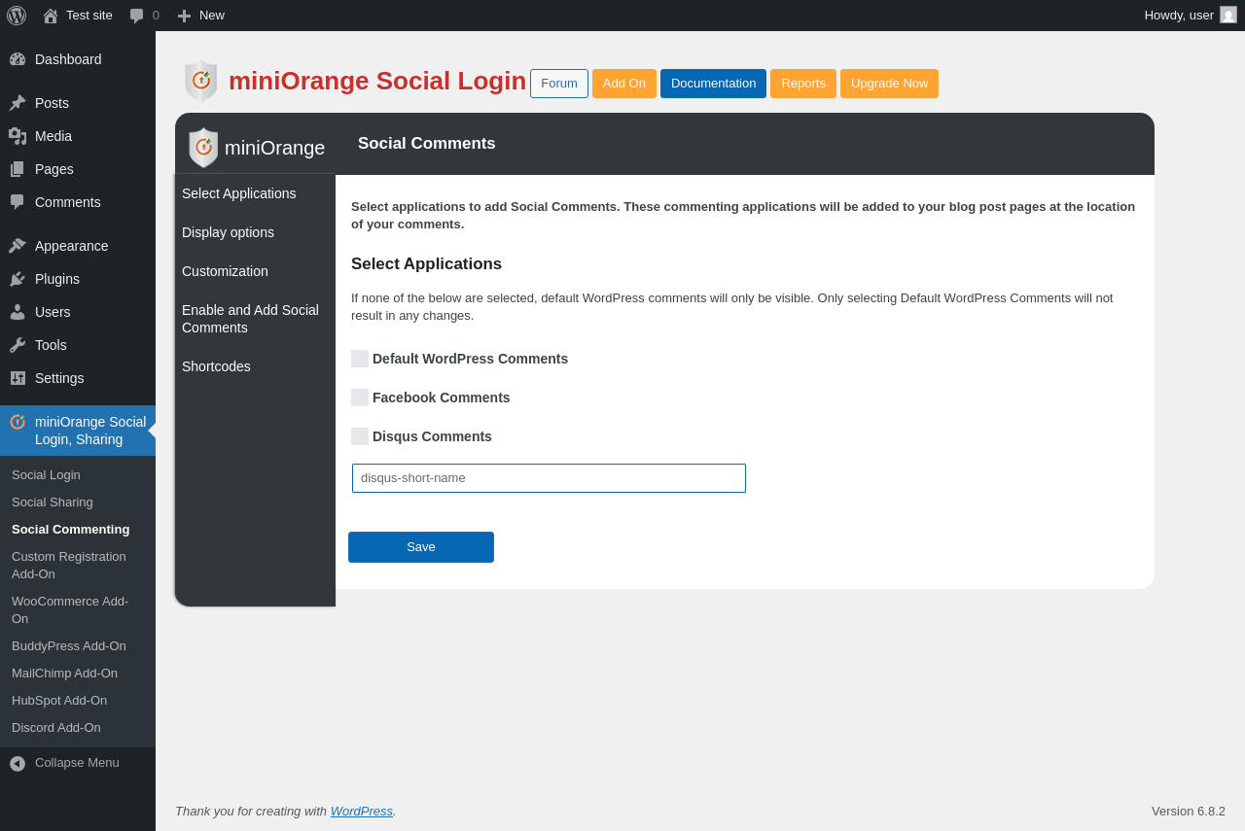Open the comments bubble in admin bar
Image resolution: width=1245 pixels, height=831 pixels.
coord(137,16)
